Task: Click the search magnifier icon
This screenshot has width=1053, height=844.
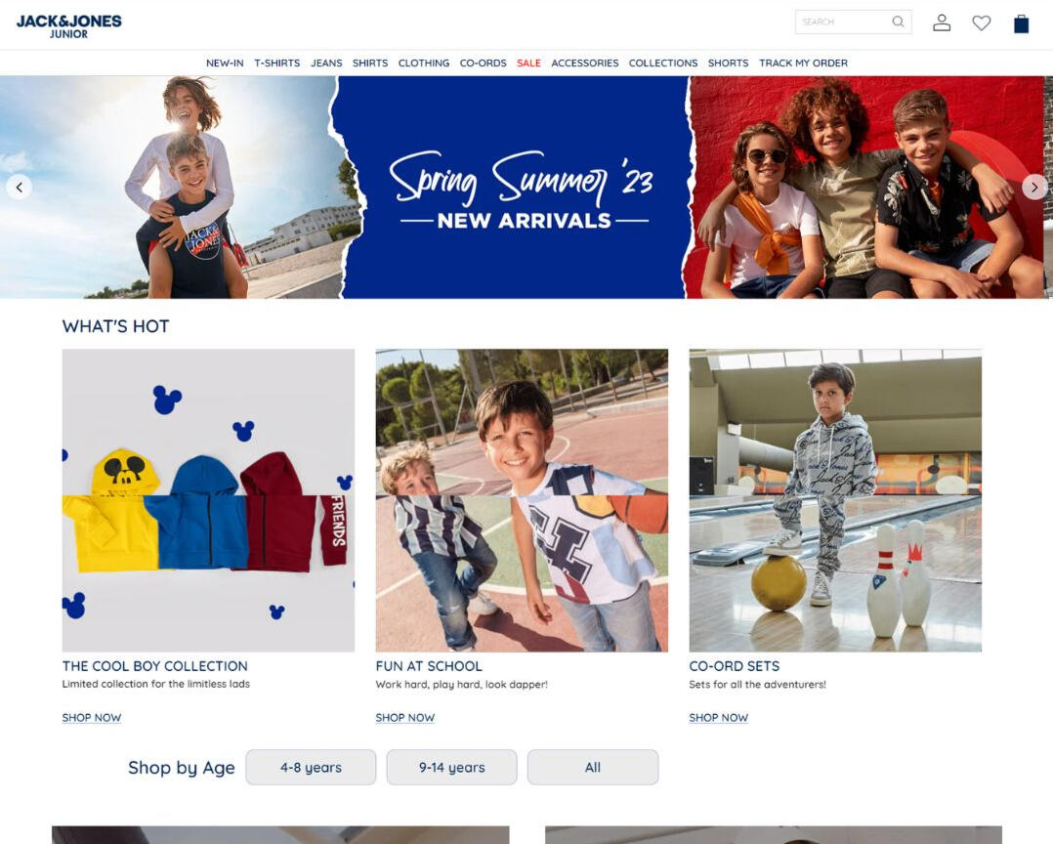Action: [898, 21]
